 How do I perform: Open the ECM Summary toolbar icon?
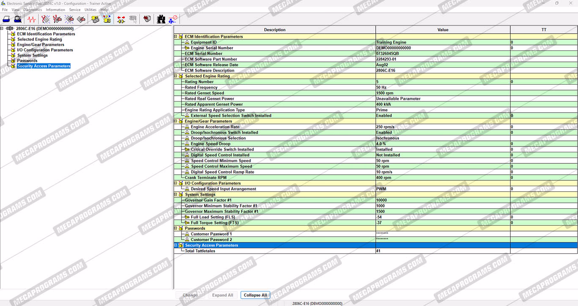pos(95,19)
